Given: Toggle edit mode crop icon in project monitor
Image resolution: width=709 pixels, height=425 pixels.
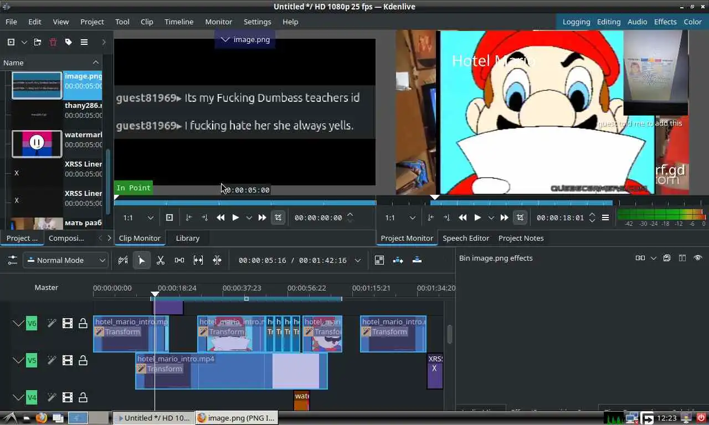Looking at the screenshot, I should click(x=520, y=217).
